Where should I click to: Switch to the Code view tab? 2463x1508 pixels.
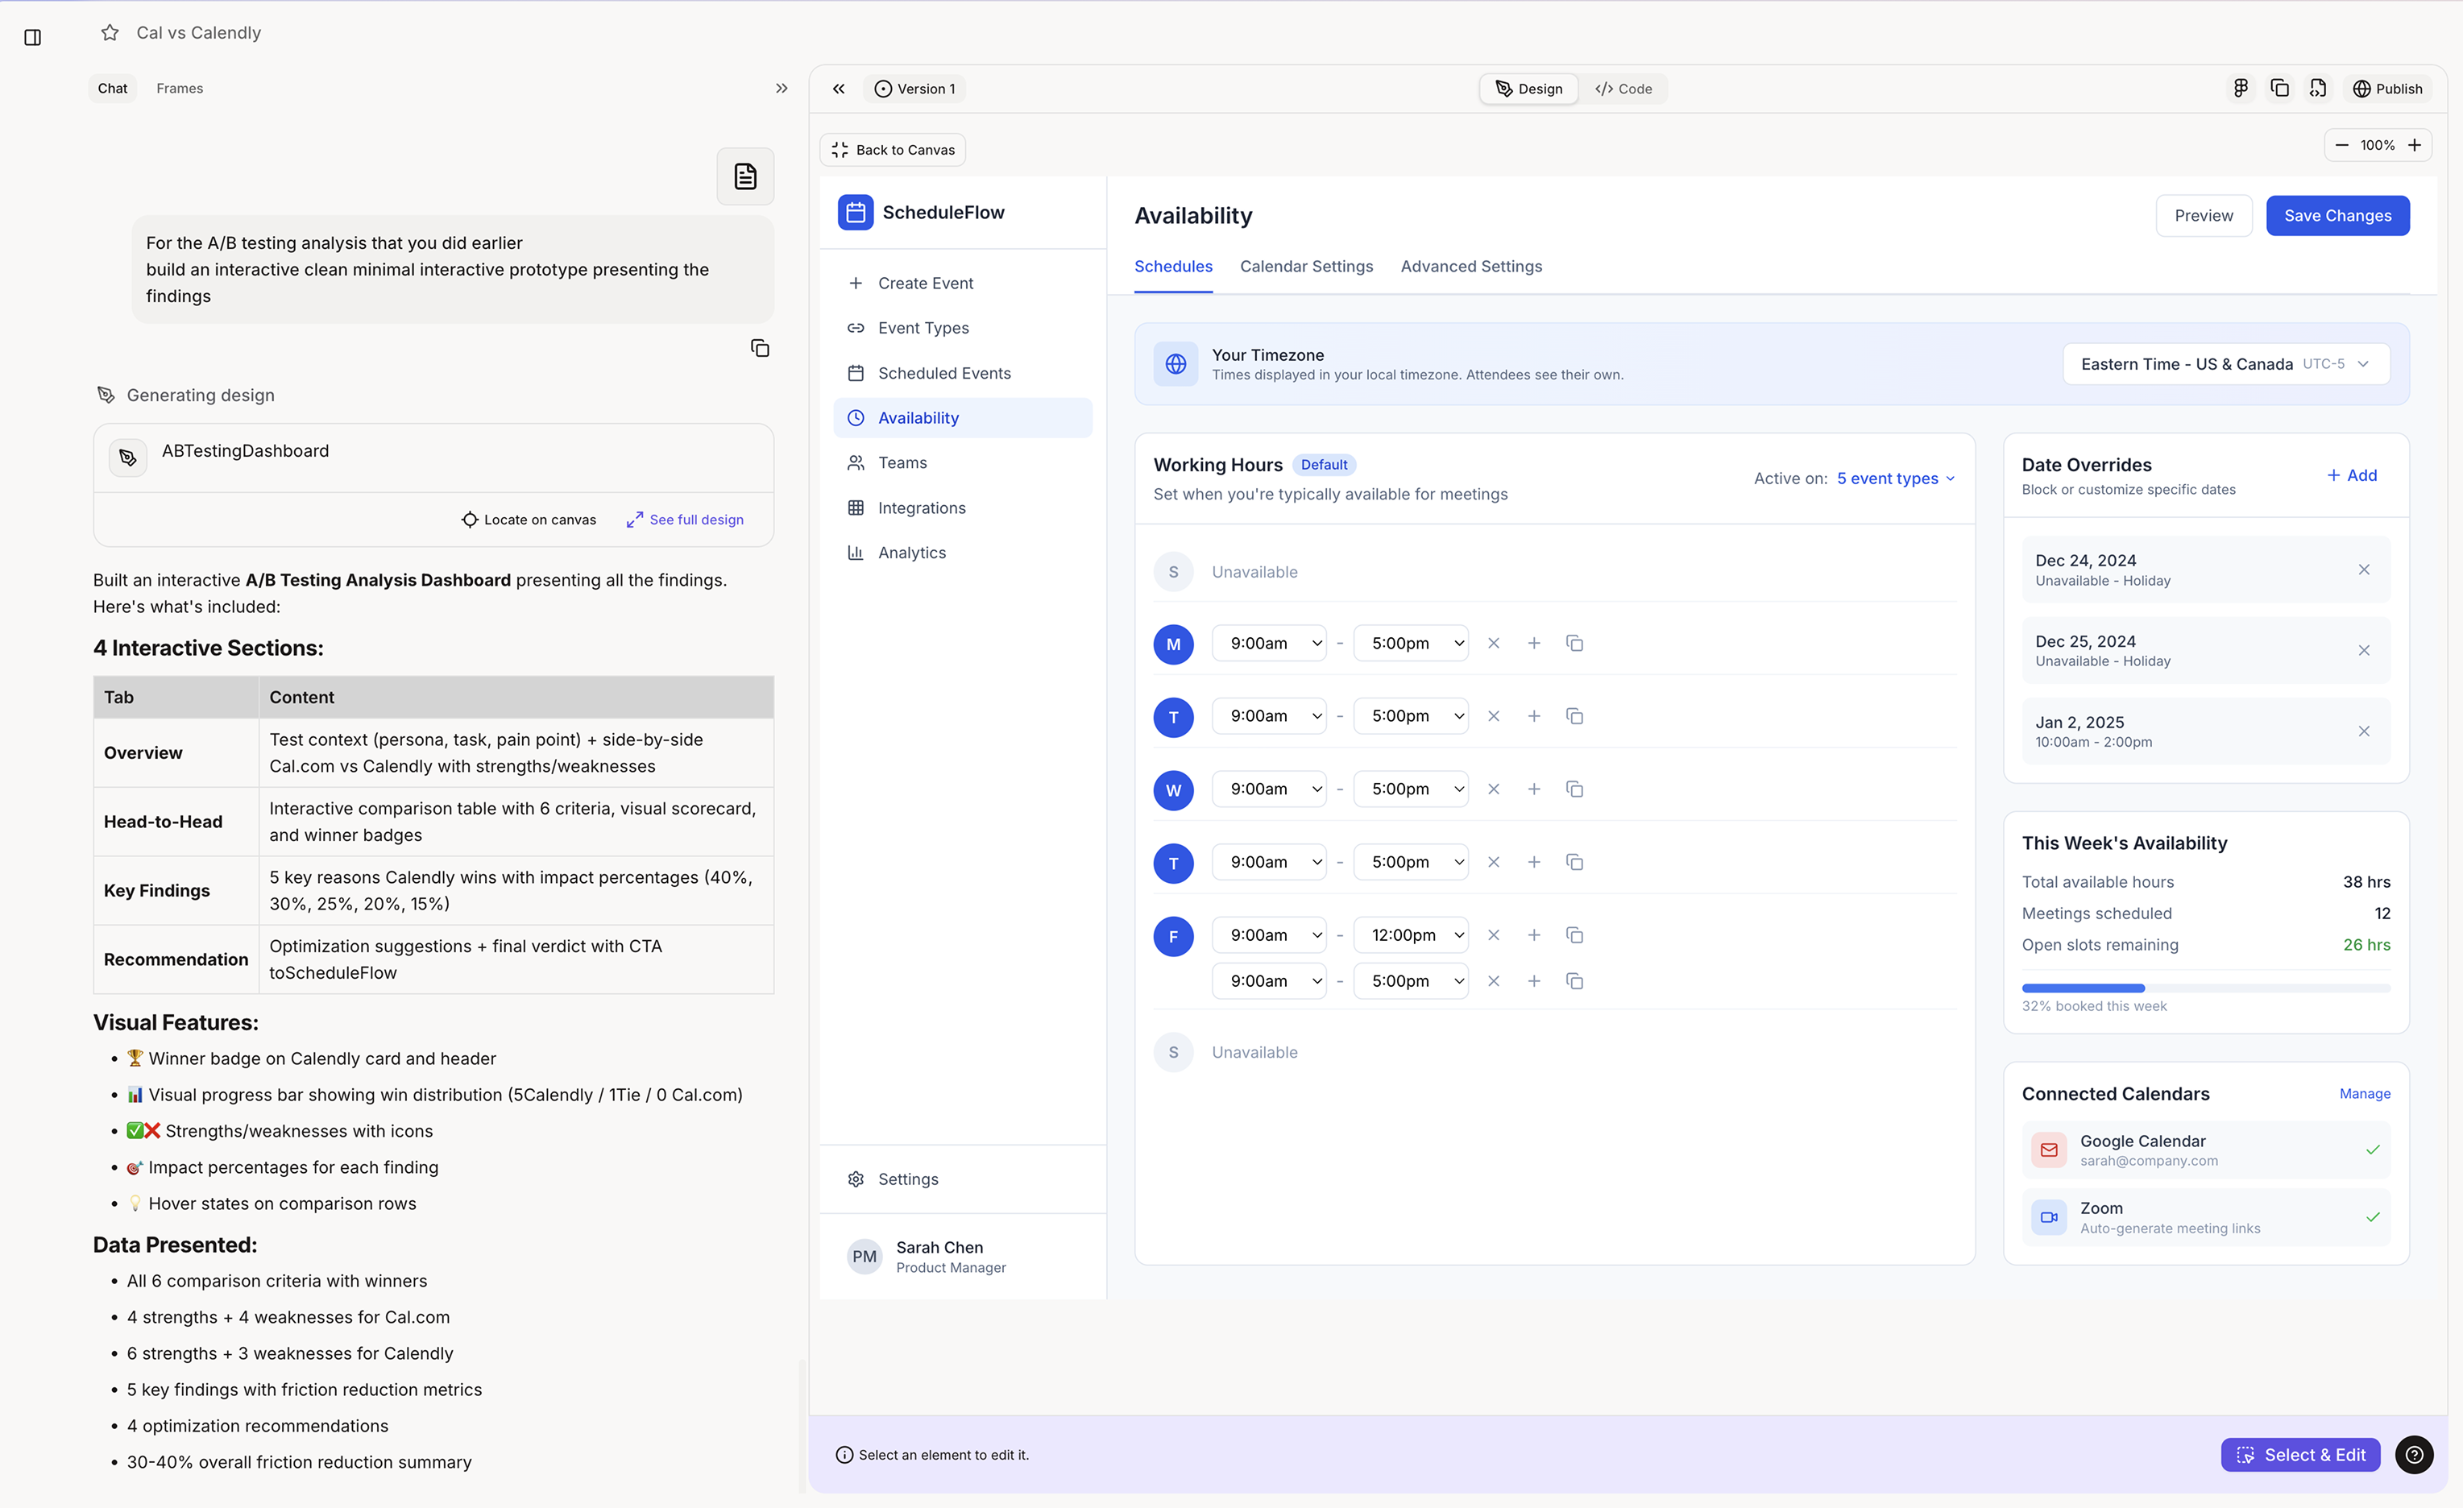(x=1623, y=88)
